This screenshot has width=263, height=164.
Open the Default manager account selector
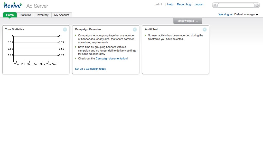click(246, 14)
